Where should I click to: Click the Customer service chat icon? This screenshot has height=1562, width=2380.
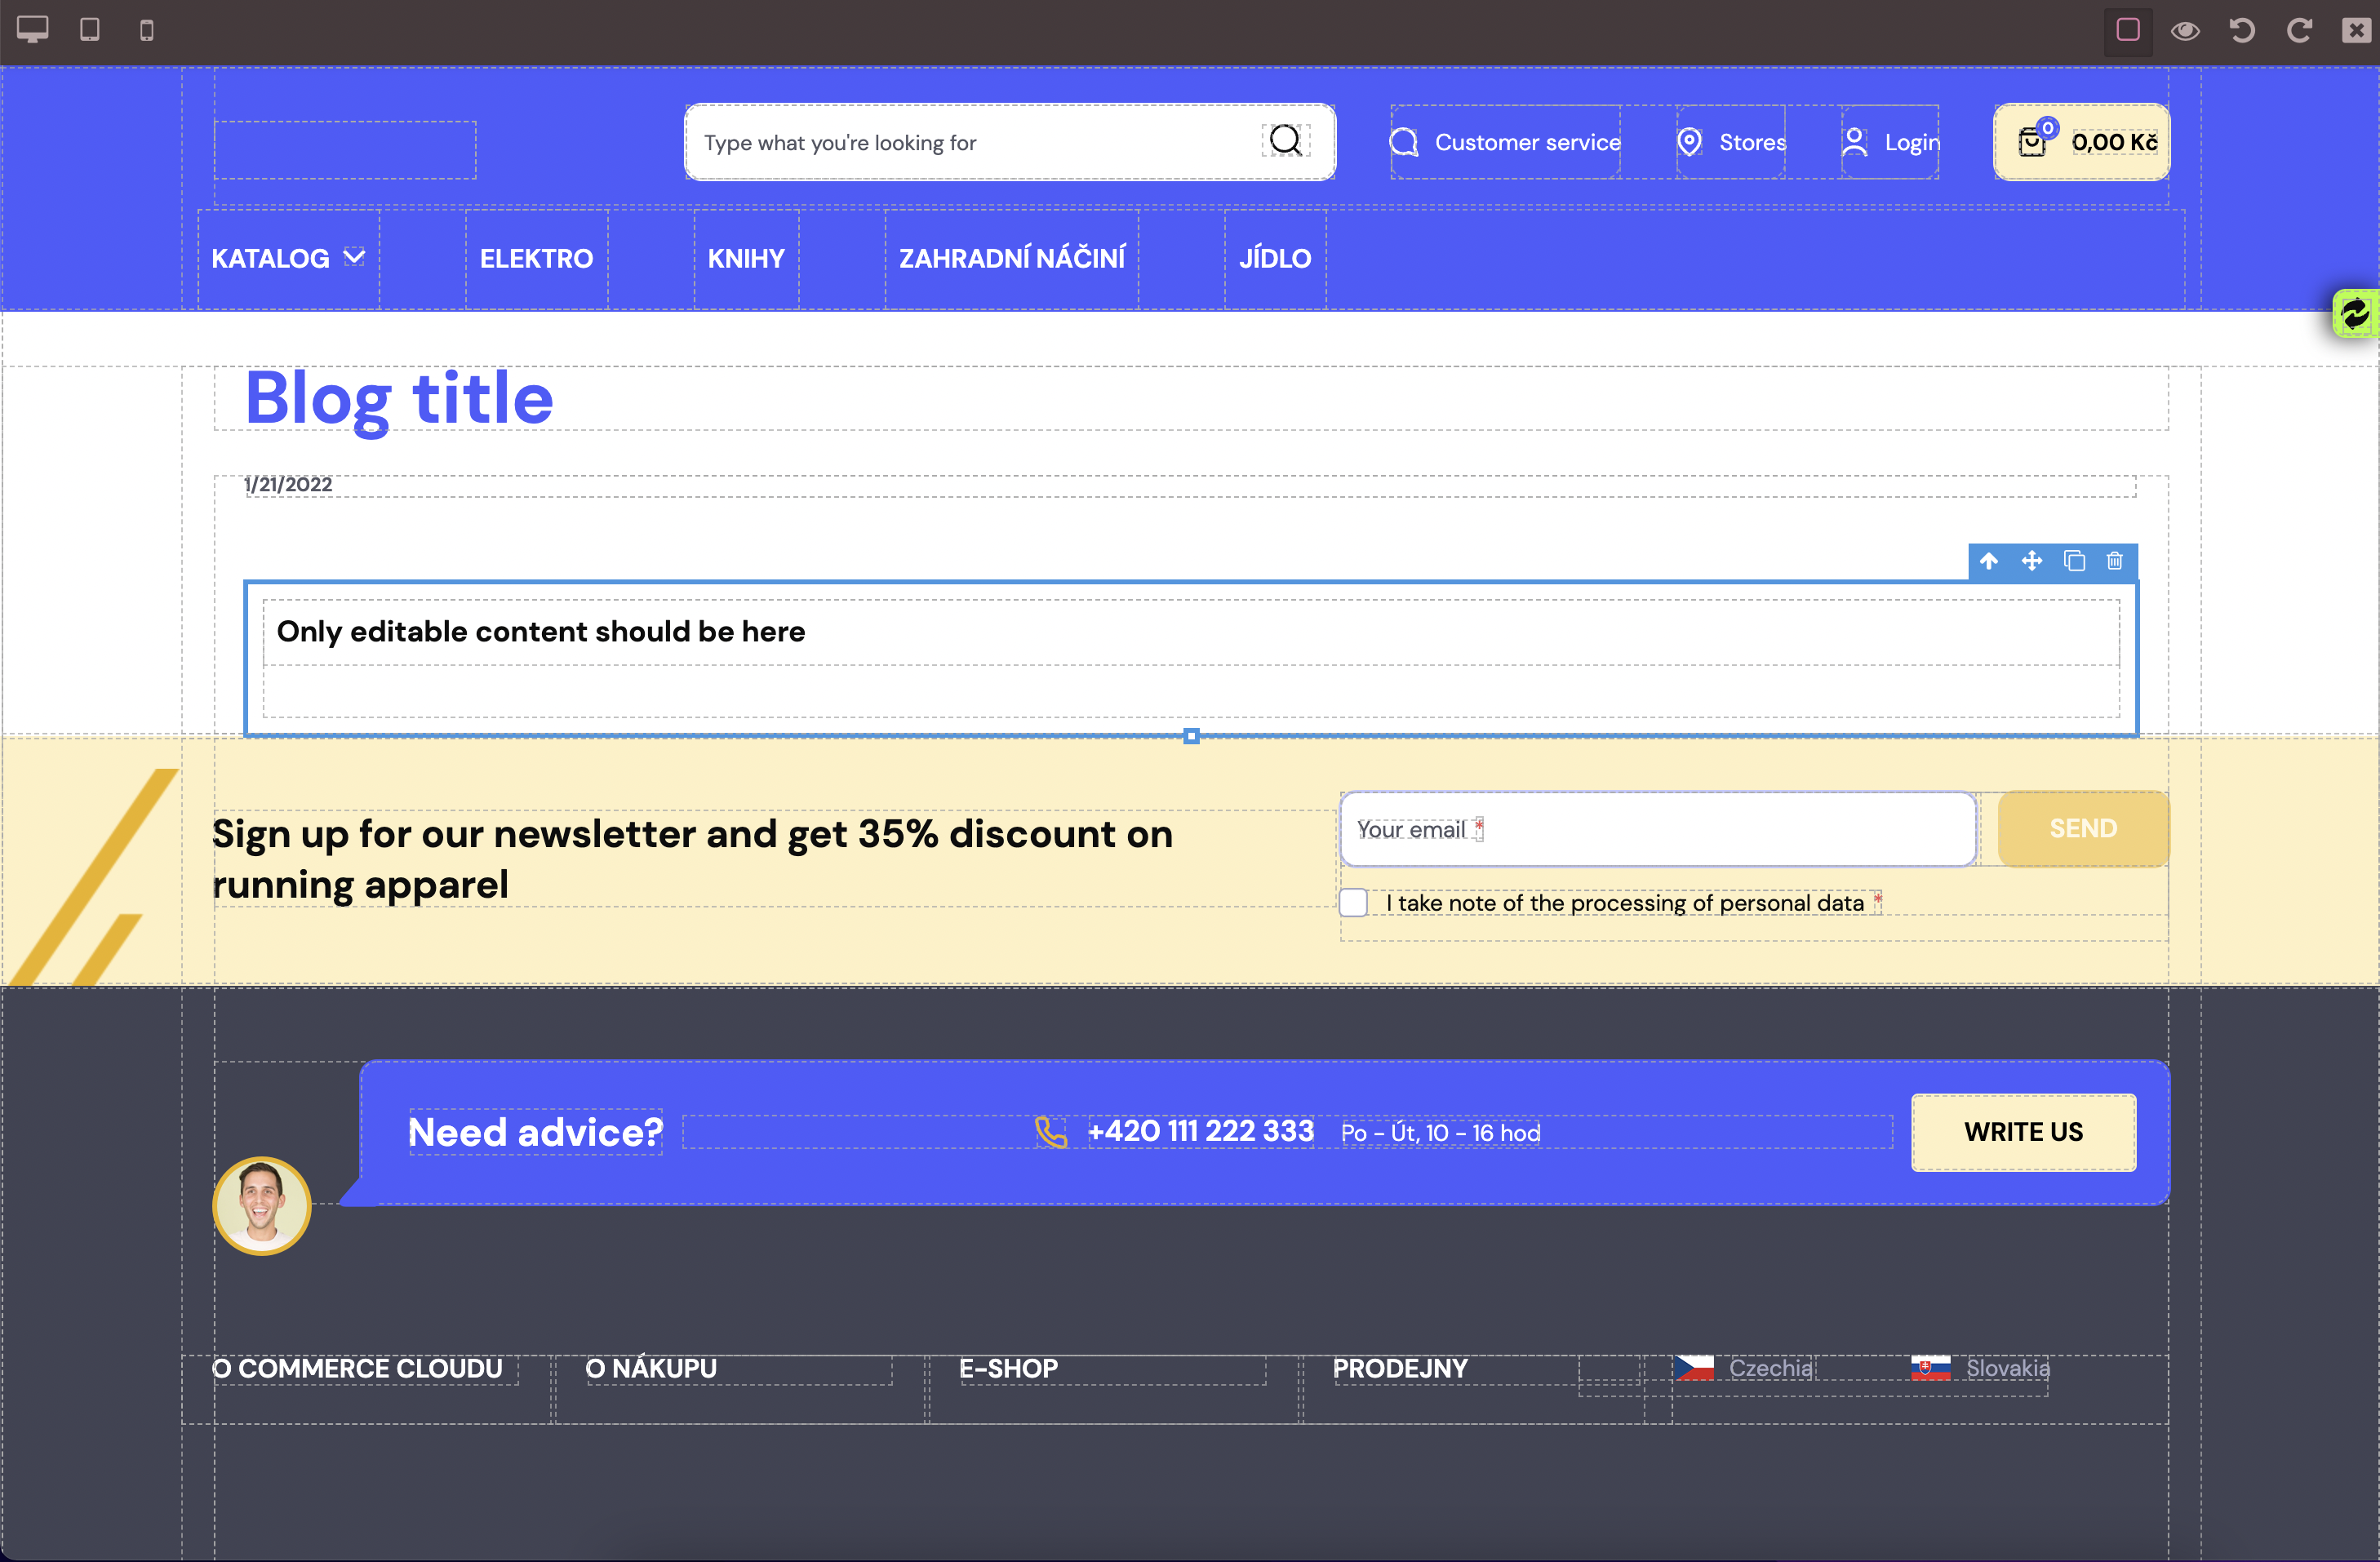tap(1404, 142)
